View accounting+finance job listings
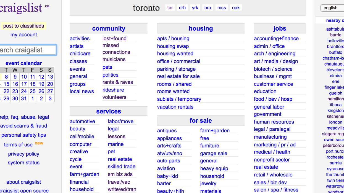Viewport: 344px width, 193px height. 276,39
